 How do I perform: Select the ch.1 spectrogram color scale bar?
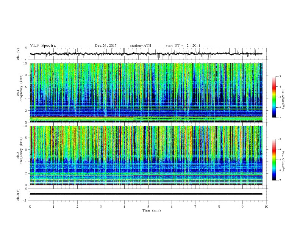pyautogui.click(x=274, y=97)
